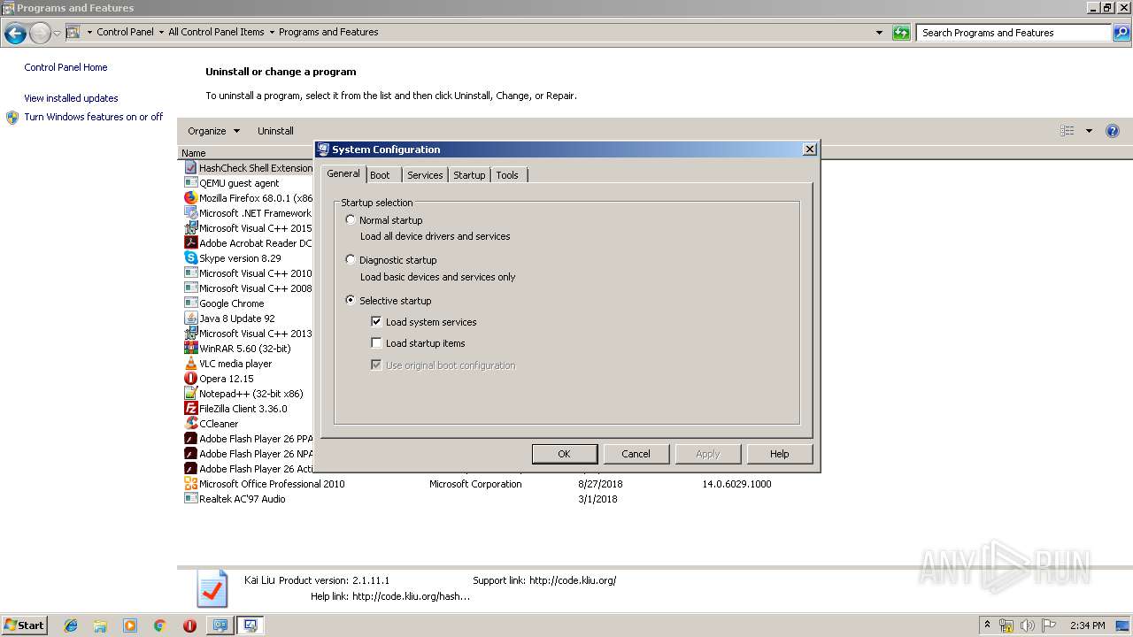This screenshot has height=637, width=1133.
Task: Expand the Control Panel breadcrumb arrow
Action: [161, 32]
